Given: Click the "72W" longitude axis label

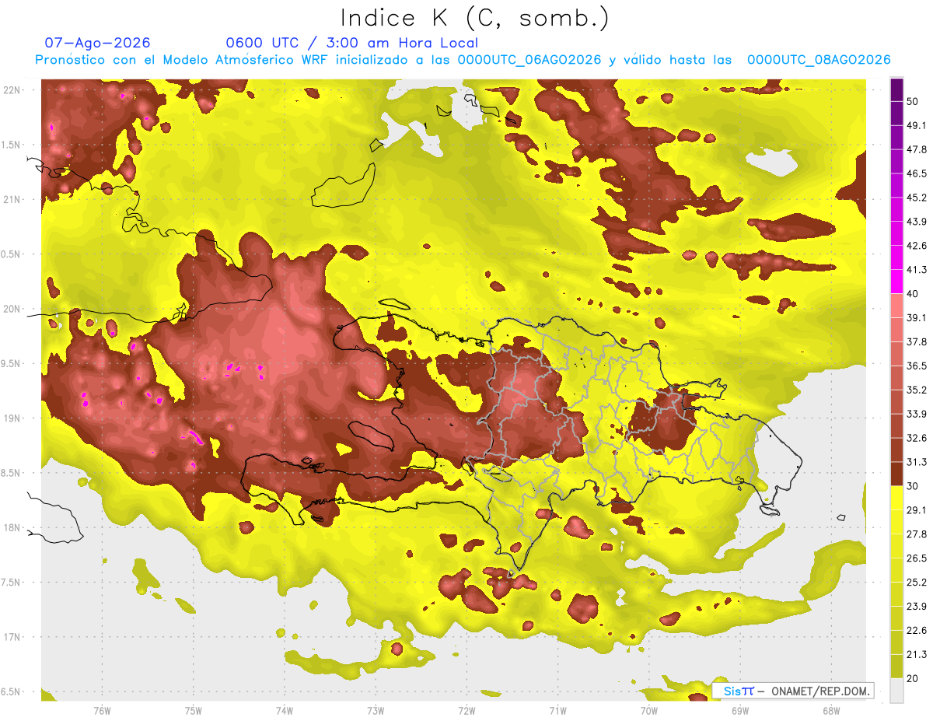Looking at the screenshot, I should point(466,712).
